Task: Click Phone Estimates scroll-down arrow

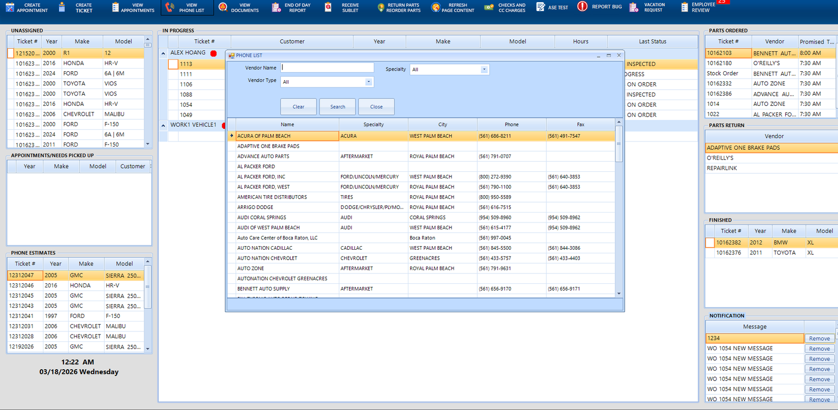Action: (x=148, y=348)
